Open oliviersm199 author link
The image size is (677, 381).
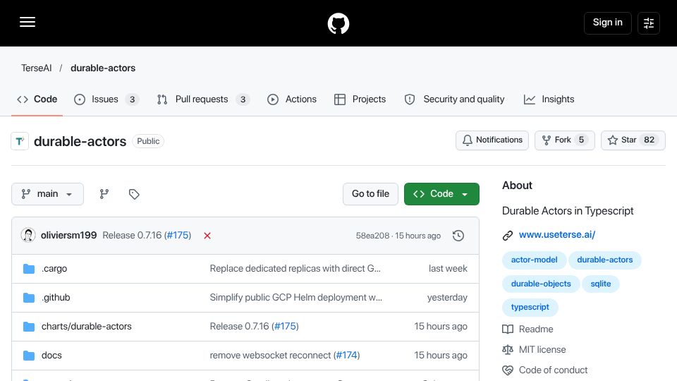(68, 236)
